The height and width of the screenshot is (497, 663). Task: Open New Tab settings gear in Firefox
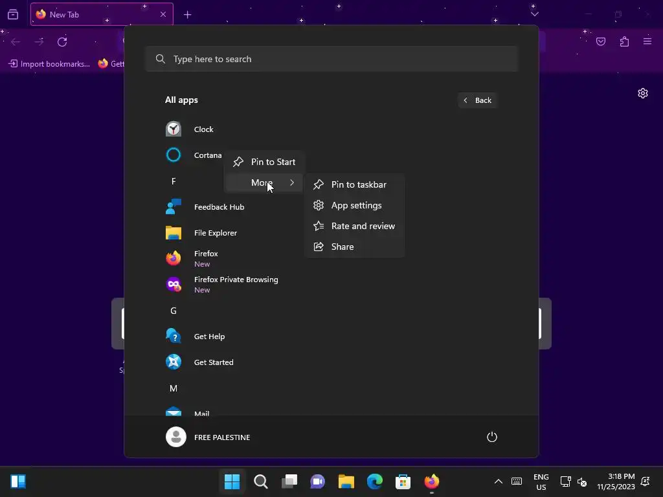(643, 93)
